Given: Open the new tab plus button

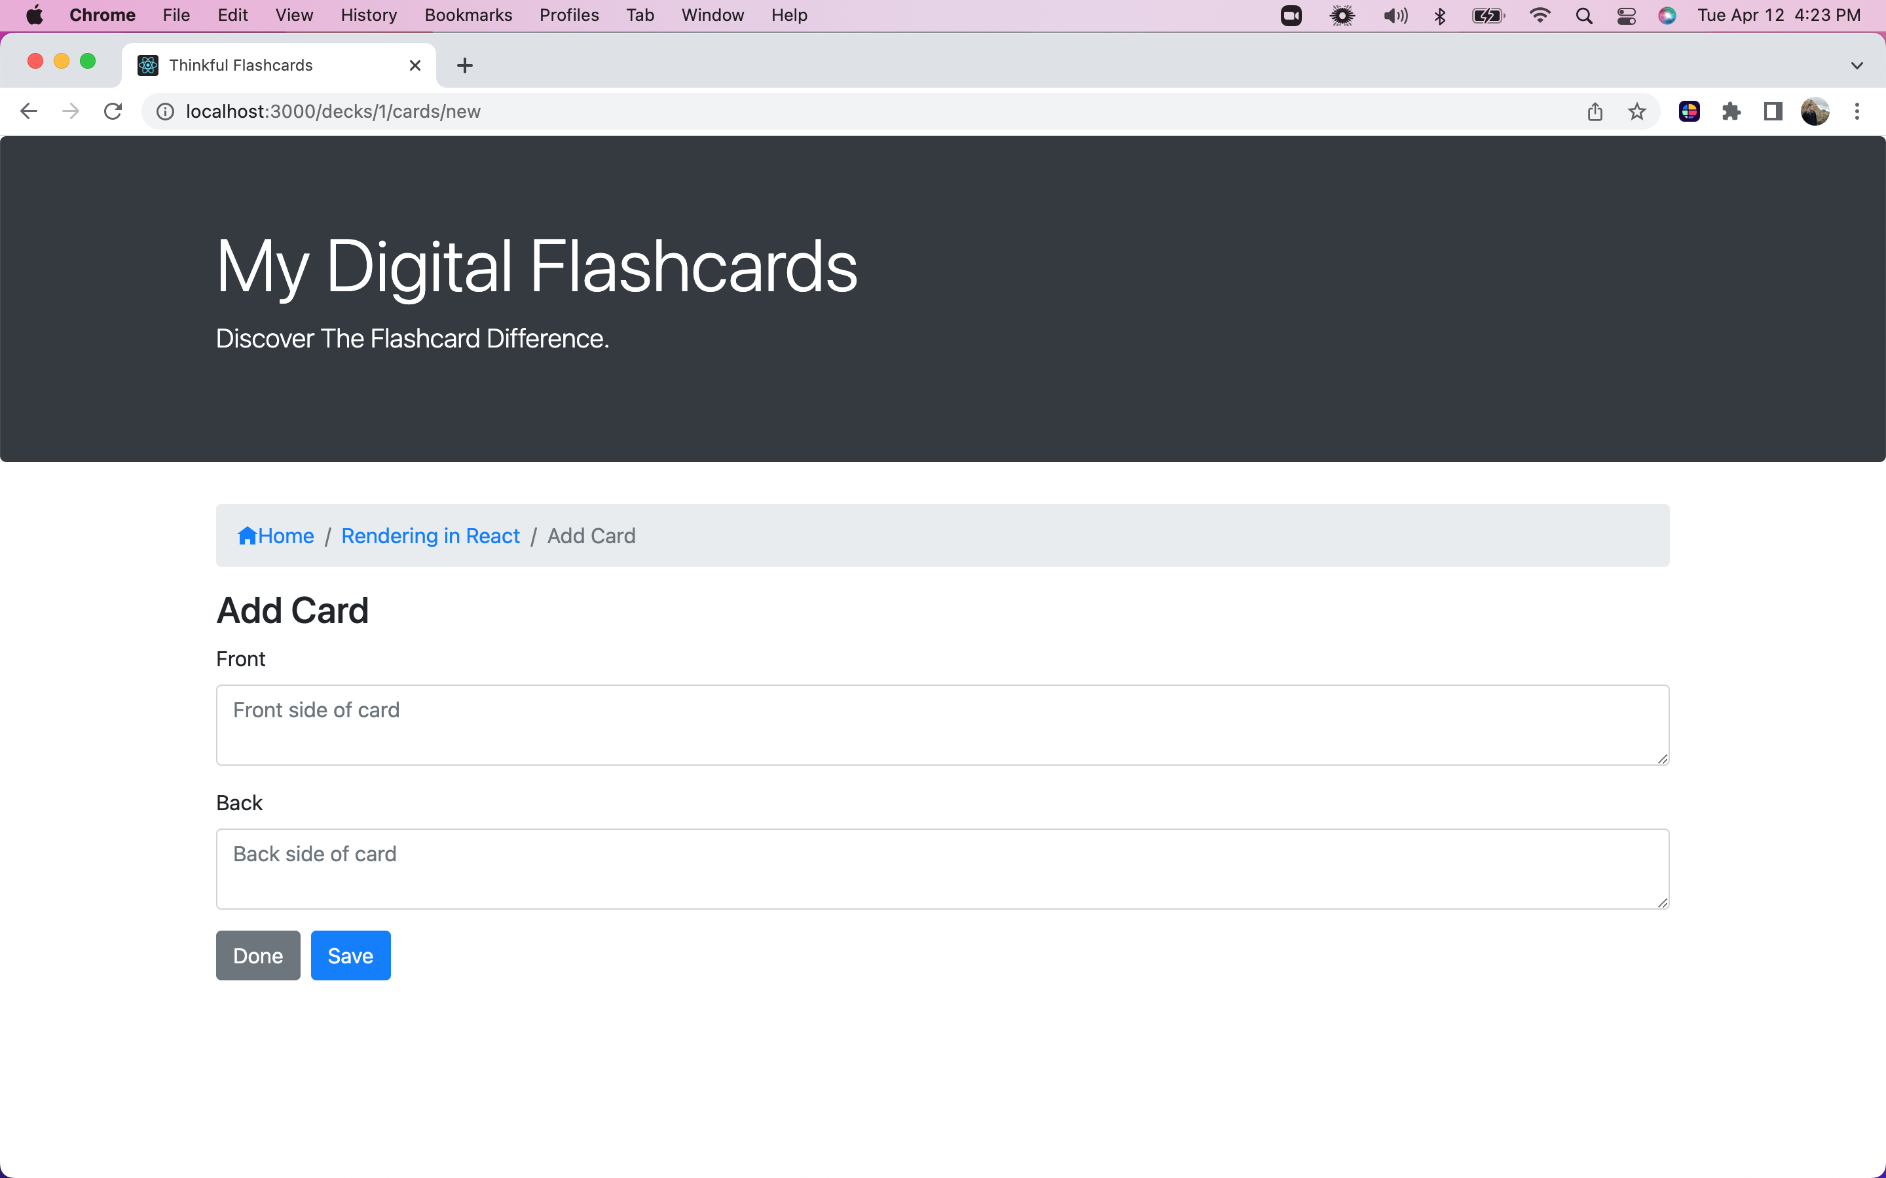Looking at the screenshot, I should (x=464, y=65).
